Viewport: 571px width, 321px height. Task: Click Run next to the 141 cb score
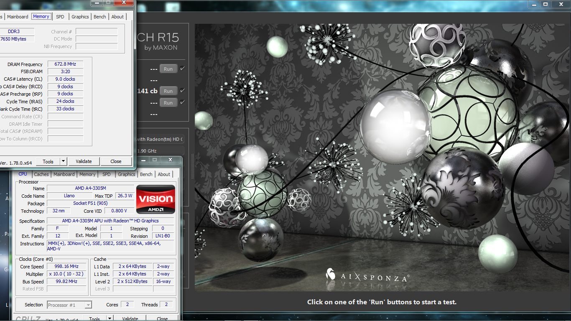tap(168, 91)
